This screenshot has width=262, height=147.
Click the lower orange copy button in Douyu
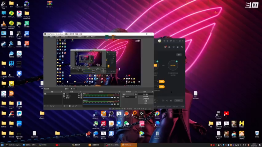[x=162, y=87]
